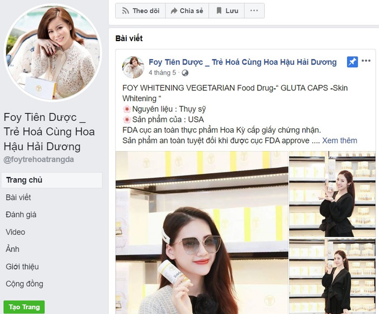Click the Chia sẻ share button

pos(187,11)
